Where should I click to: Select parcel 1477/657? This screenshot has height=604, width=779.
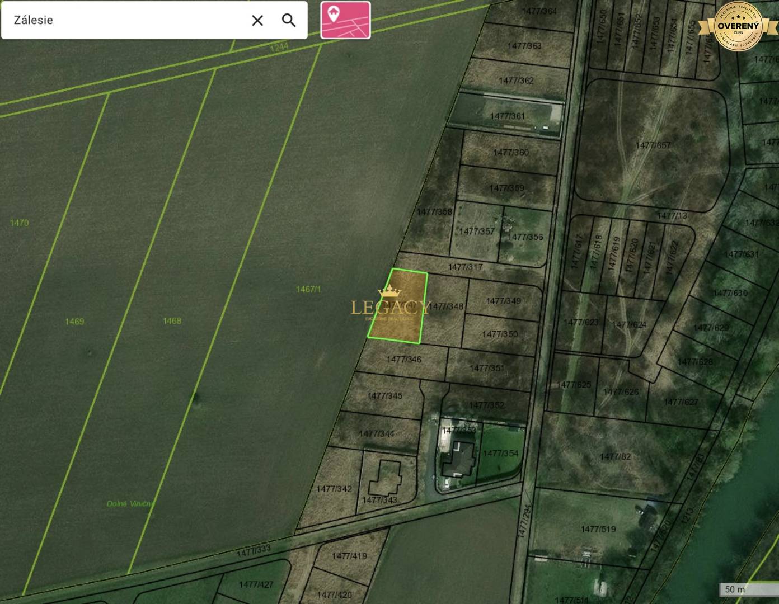[x=653, y=145]
